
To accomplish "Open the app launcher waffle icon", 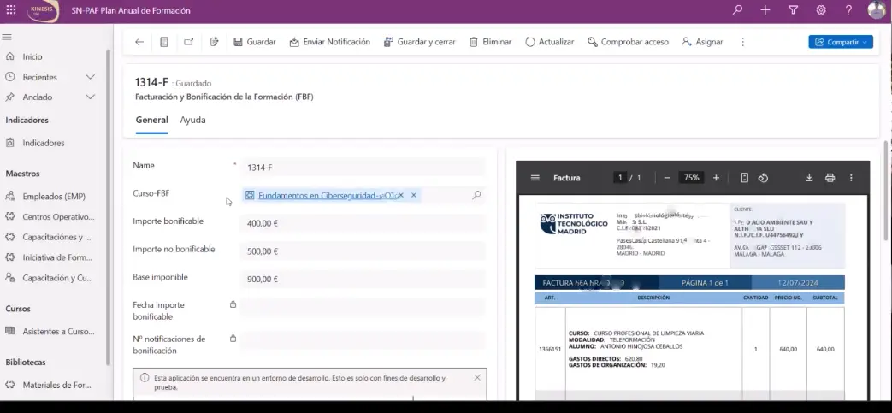I will tap(11, 10).
